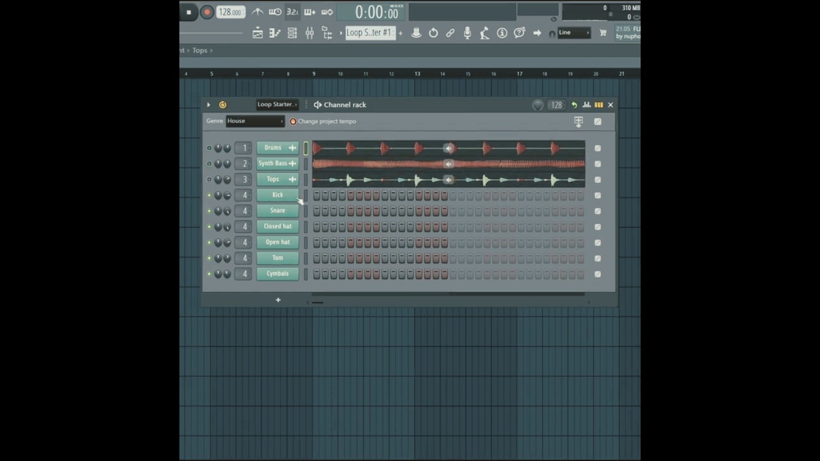Toggle the loop recording icon
This screenshot has height=461, width=820.
pyautogui.click(x=327, y=12)
